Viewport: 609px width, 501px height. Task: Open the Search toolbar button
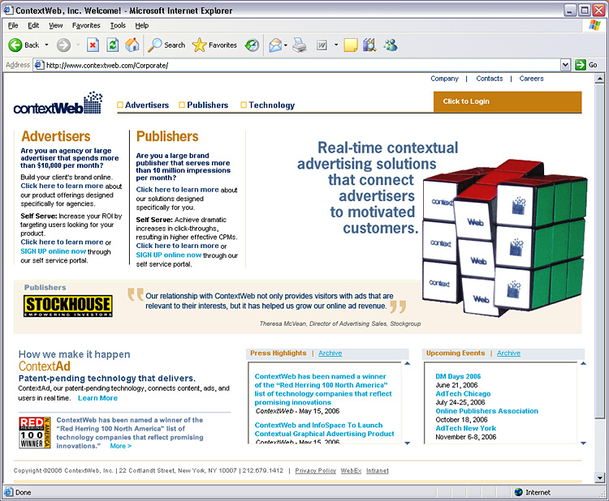[166, 45]
